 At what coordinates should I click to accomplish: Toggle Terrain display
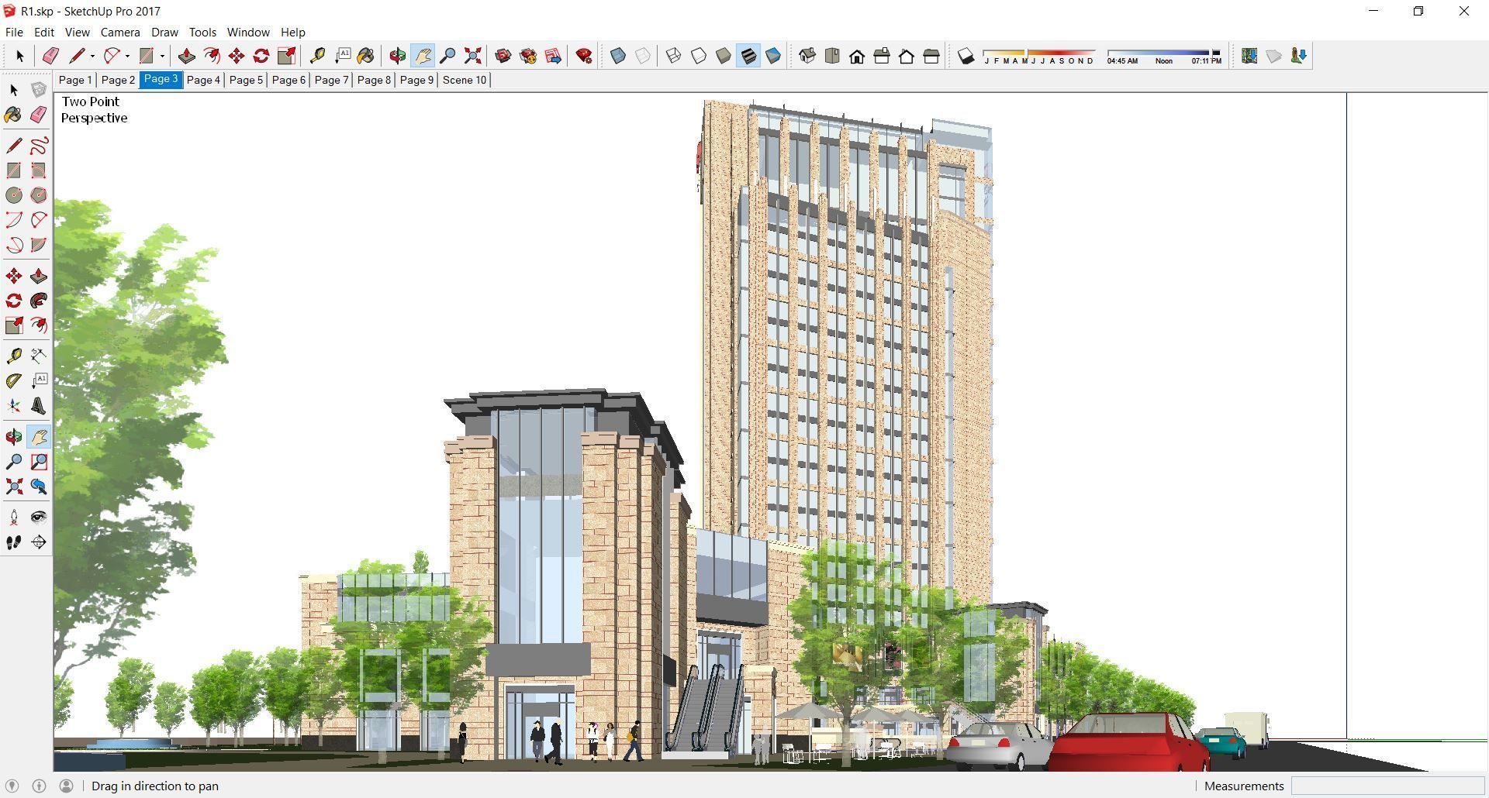click(1274, 56)
